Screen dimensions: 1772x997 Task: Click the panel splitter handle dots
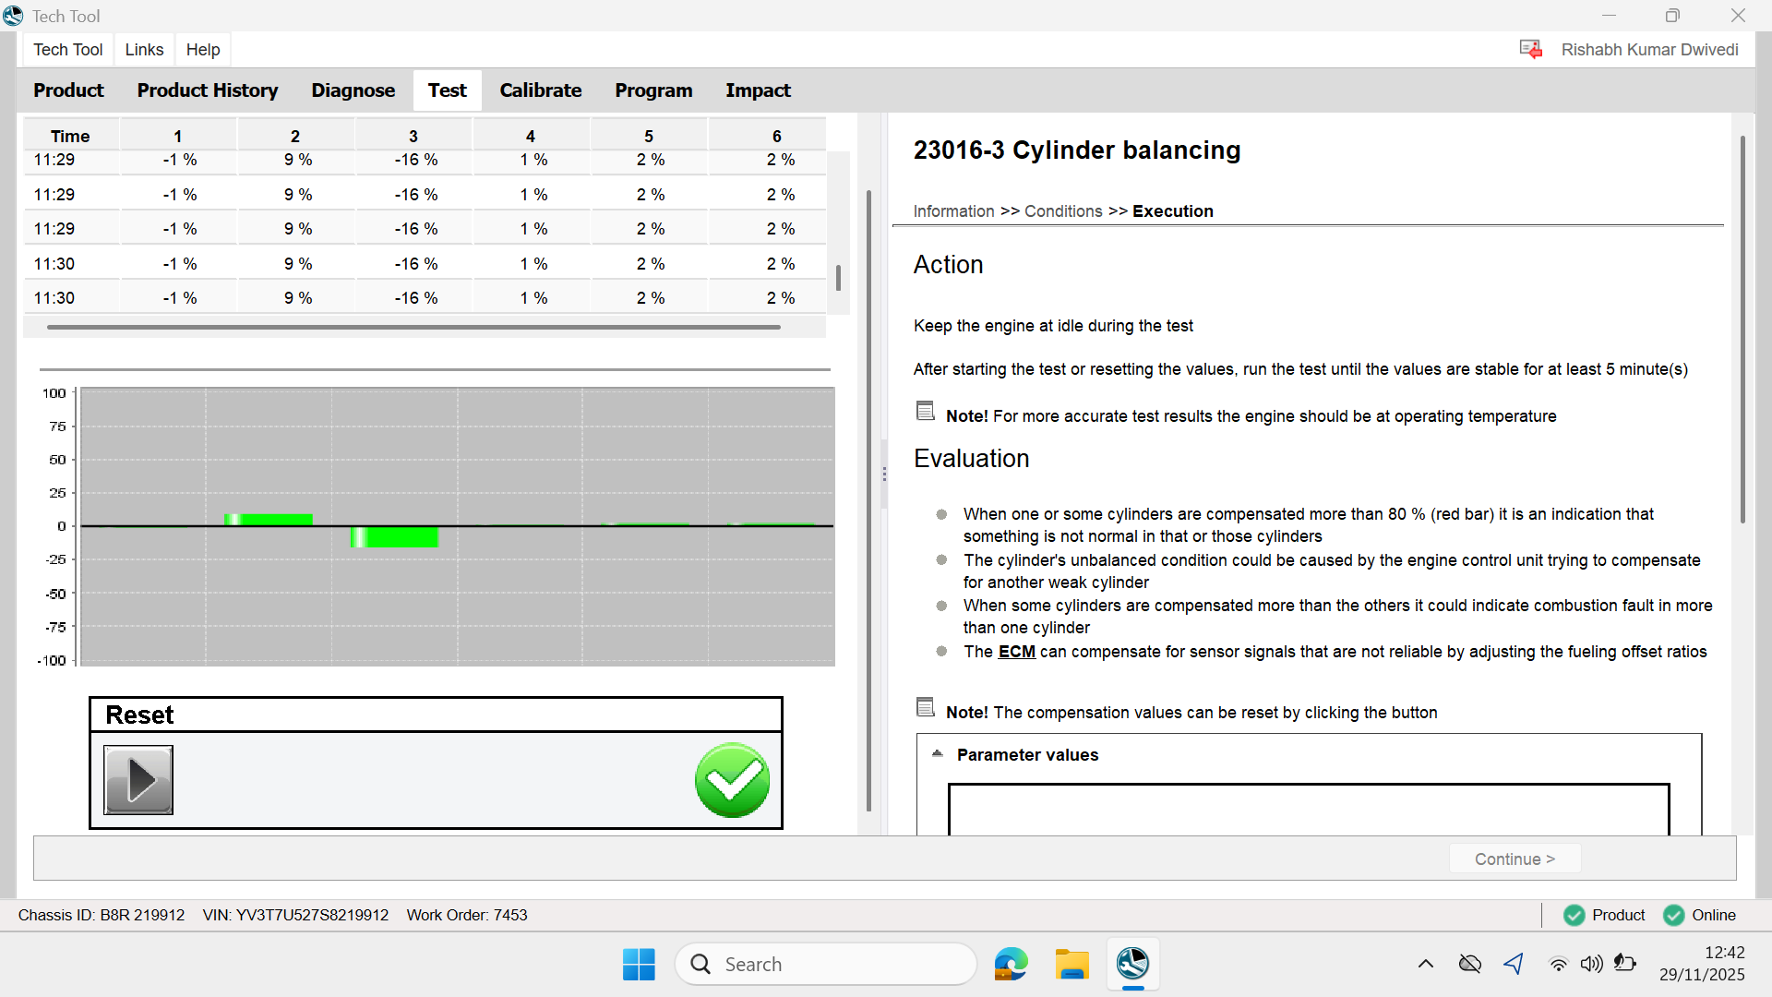[884, 474]
